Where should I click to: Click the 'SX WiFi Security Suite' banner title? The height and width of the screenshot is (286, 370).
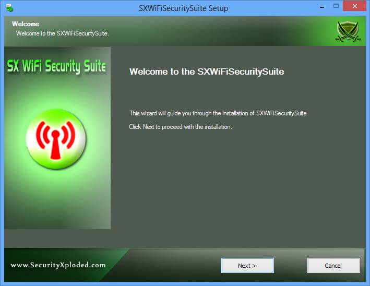(x=56, y=66)
